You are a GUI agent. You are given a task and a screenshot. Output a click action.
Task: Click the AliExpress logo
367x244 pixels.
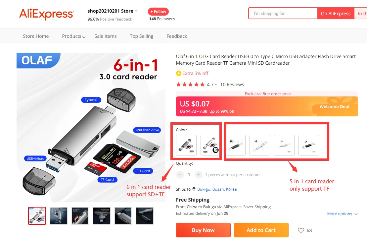(x=47, y=14)
